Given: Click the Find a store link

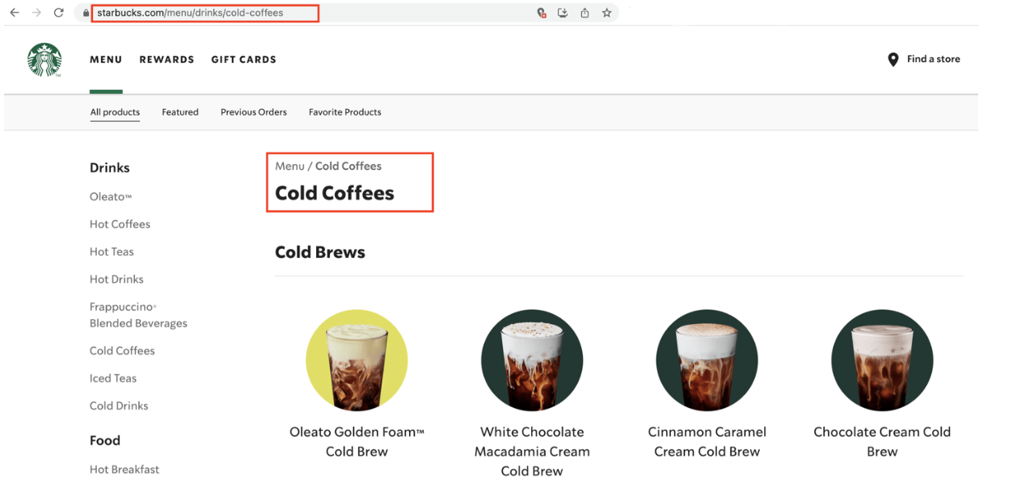Looking at the screenshot, I should pyautogui.click(x=933, y=59).
